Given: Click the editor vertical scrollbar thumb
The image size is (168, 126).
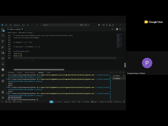Looking at the screenshot, I should pyautogui.click(x=125, y=65).
